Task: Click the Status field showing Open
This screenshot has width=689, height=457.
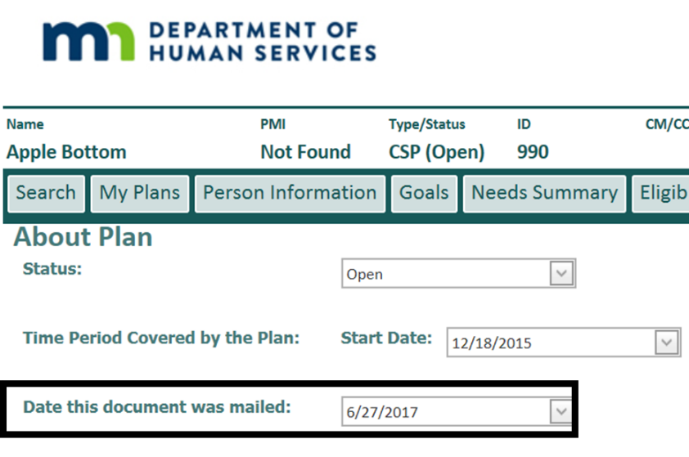Action: pyautogui.click(x=446, y=274)
